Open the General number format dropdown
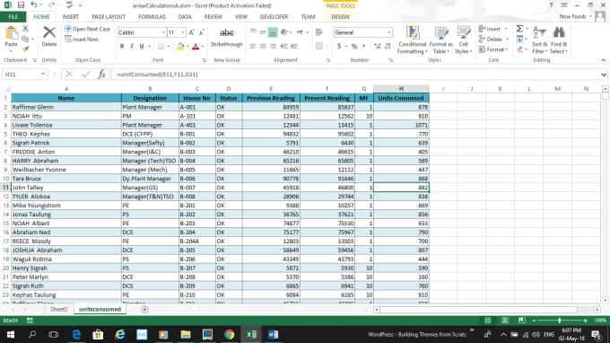This screenshot has width=610, height=343. point(388,32)
